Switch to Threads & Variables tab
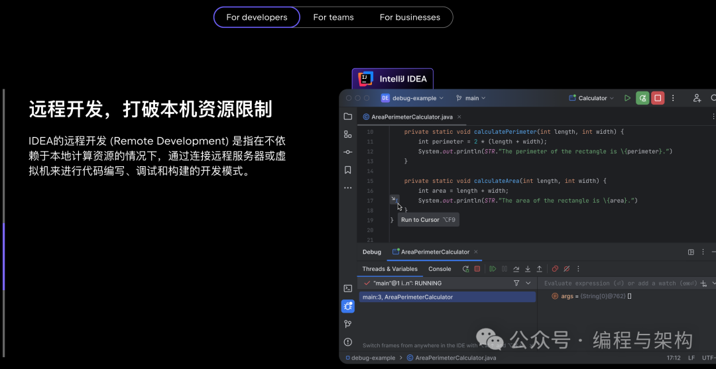The width and height of the screenshot is (716, 369). coord(390,269)
